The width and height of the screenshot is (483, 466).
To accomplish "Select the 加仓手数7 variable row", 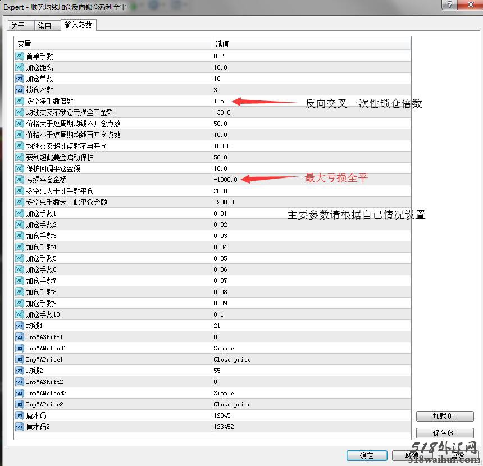I will tap(113, 281).
